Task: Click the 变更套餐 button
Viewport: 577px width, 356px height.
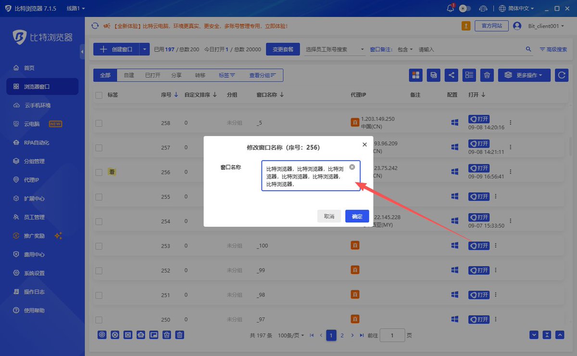Action: tap(283, 49)
